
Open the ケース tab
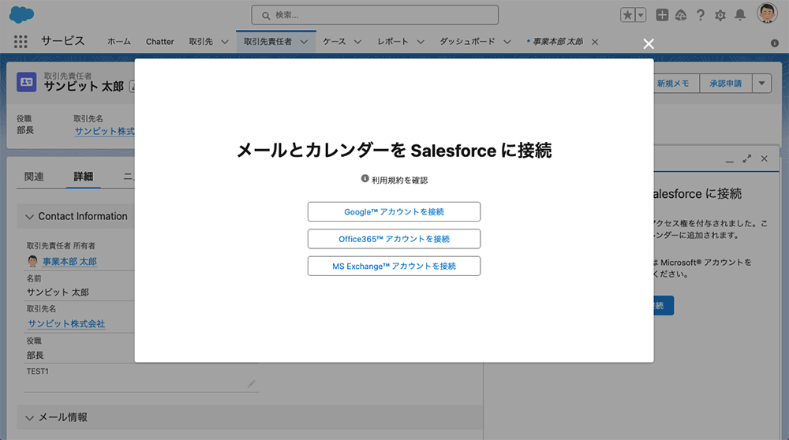pos(334,42)
